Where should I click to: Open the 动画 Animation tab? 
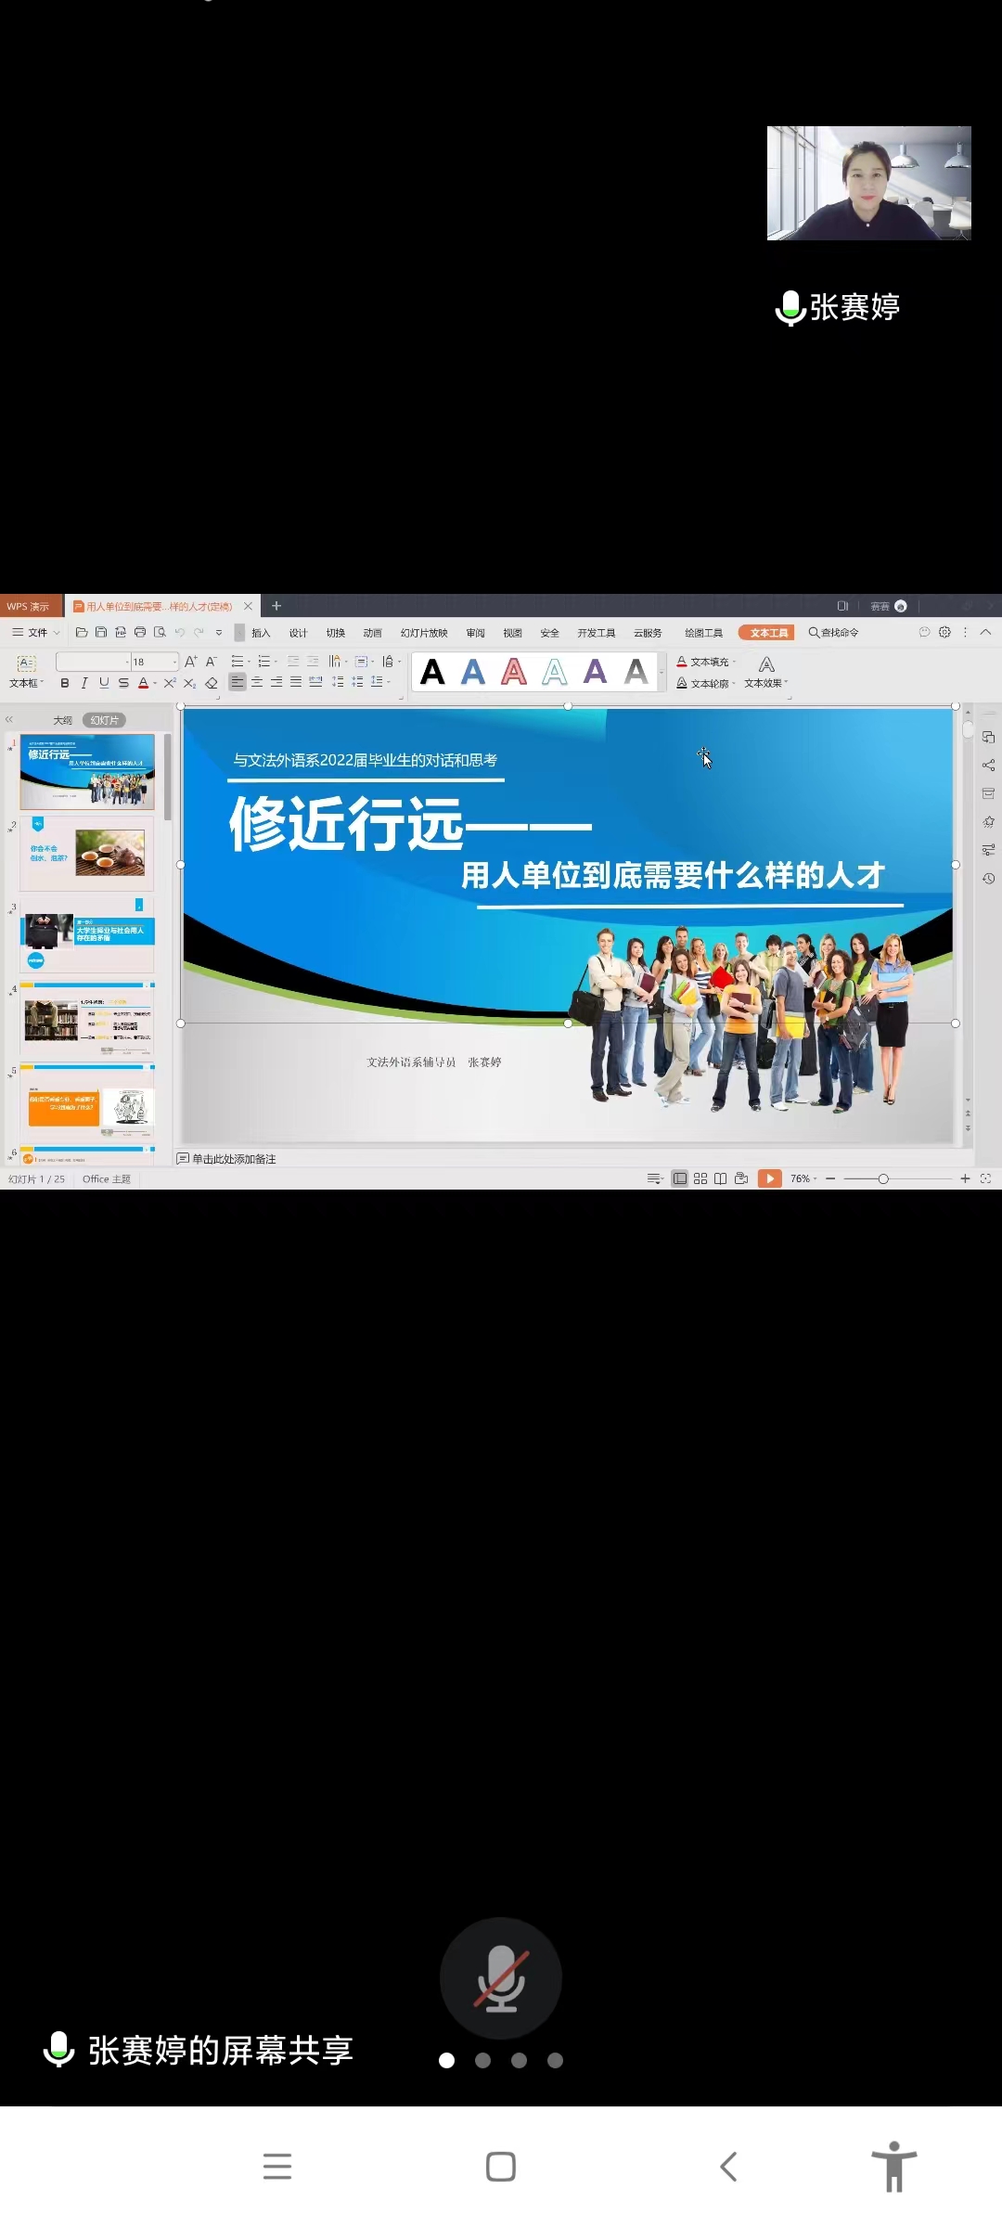[373, 633]
